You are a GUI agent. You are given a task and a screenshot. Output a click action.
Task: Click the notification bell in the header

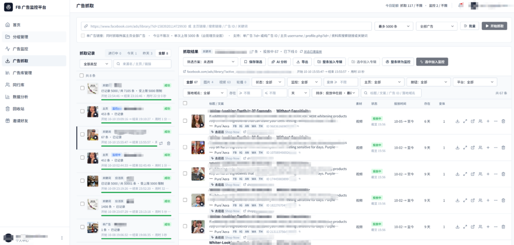coord(461,6)
